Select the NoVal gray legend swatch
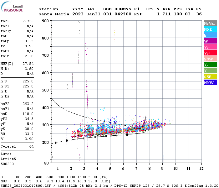 (210, 23)
